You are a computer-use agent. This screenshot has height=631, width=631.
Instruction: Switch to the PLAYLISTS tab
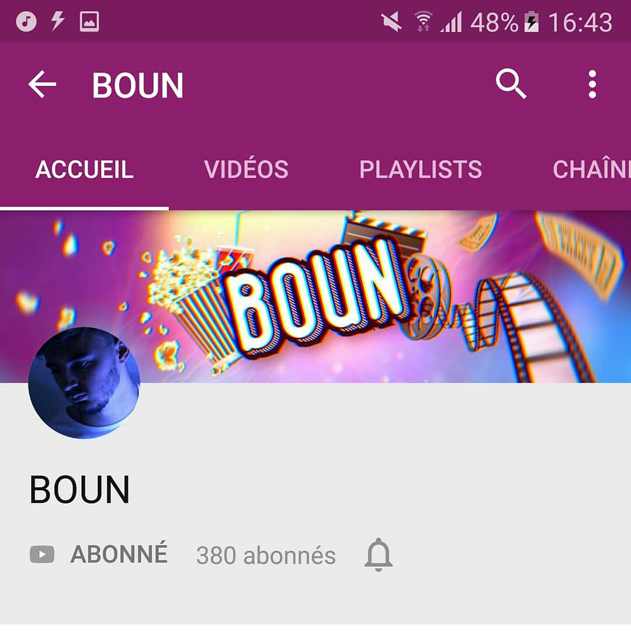[x=421, y=169]
